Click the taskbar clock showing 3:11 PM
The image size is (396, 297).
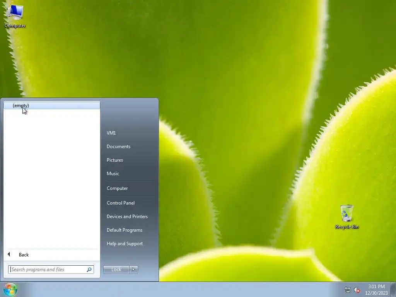tap(376, 290)
